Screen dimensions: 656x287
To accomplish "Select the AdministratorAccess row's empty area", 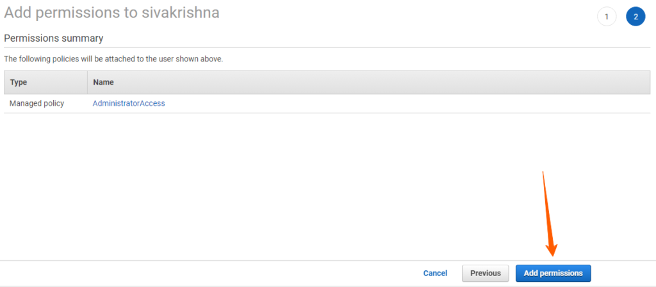I will click(x=406, y=103).
